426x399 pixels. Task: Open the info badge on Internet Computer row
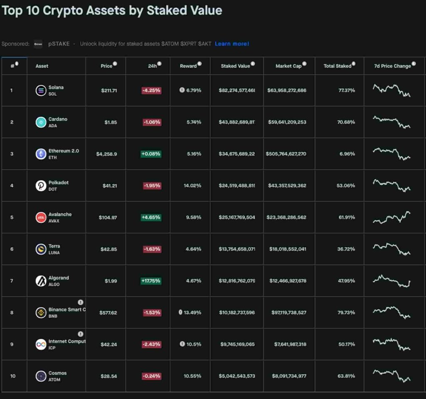pos(81,334)
